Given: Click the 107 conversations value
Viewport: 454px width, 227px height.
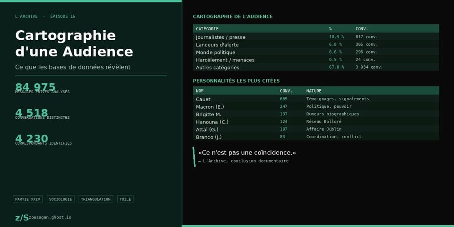Looking at the screenshot, I should coord(284,129).
